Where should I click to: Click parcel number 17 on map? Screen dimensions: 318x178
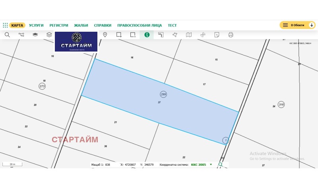pos(204,84)
